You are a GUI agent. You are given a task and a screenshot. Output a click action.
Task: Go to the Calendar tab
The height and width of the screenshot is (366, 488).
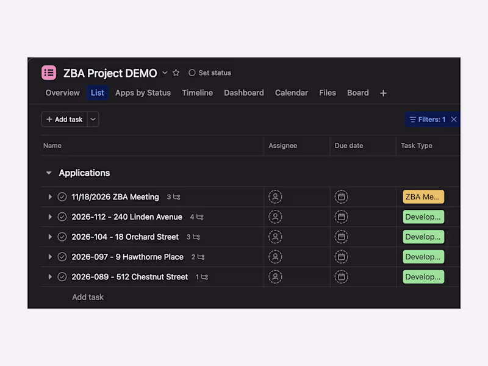[x=292, y=93]
